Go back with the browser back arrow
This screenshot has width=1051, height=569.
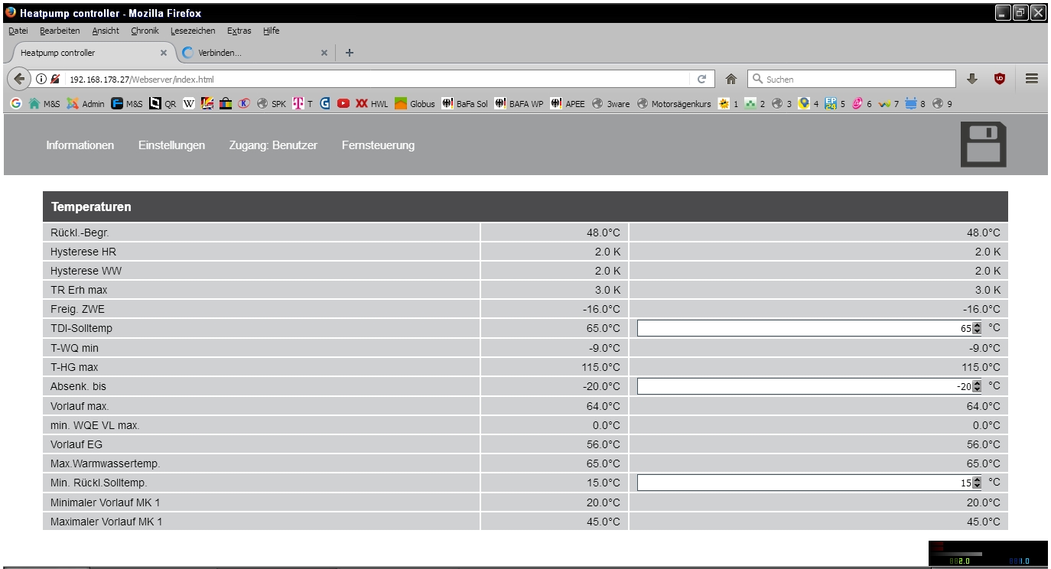point(19,79)
